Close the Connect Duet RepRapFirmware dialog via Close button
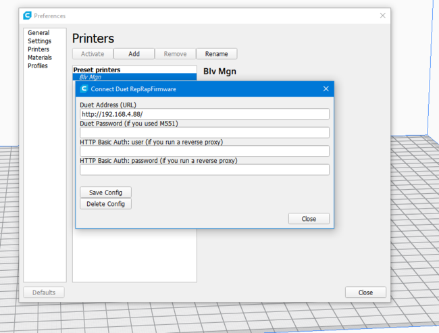This screenshot has width=439, height=333. (309, 219)
